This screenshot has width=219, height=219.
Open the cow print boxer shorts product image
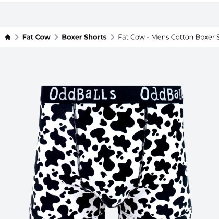111,152
